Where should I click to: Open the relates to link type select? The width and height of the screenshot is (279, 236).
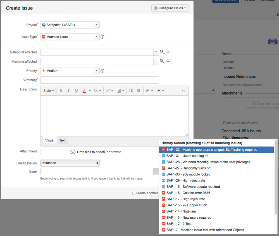(x=70, y=163)
